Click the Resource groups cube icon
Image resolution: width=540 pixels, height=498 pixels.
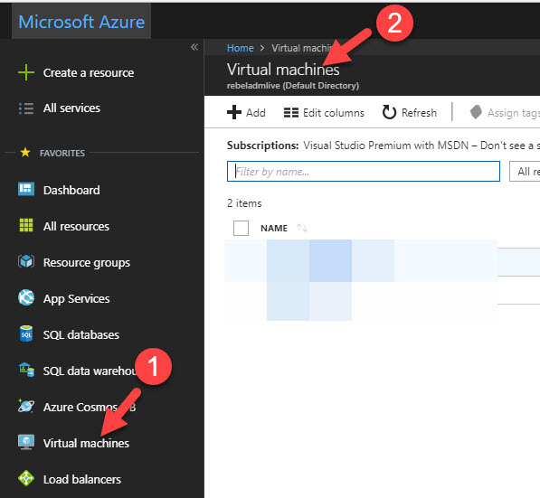(26, 261)
